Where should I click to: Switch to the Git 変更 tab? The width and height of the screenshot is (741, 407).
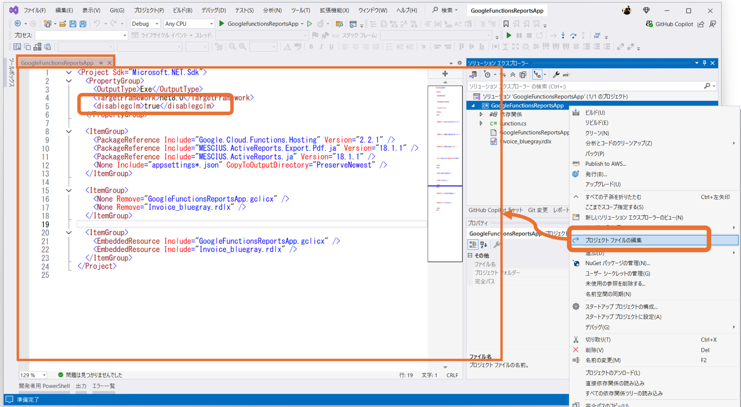point(538,210)
